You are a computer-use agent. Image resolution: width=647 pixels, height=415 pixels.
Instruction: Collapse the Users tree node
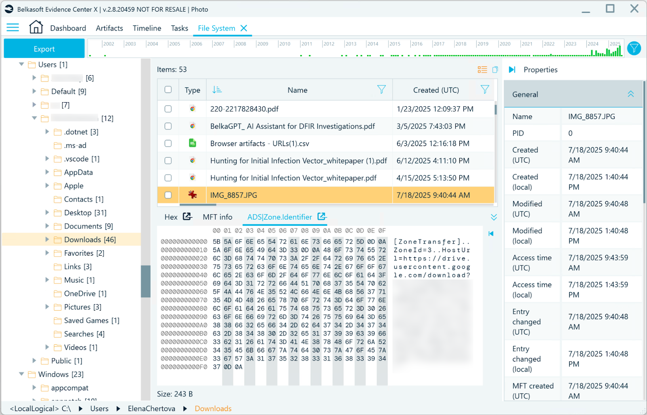(21, 64)
